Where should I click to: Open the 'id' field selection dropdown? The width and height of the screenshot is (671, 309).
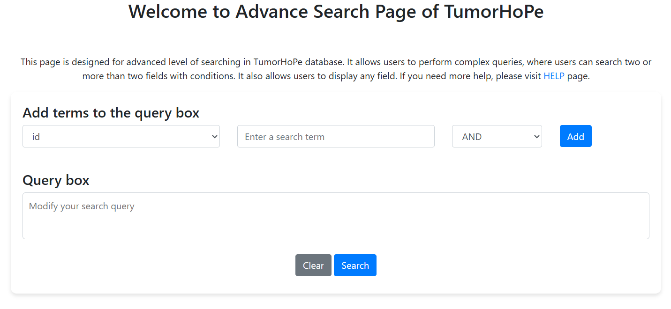coord(121,136)
